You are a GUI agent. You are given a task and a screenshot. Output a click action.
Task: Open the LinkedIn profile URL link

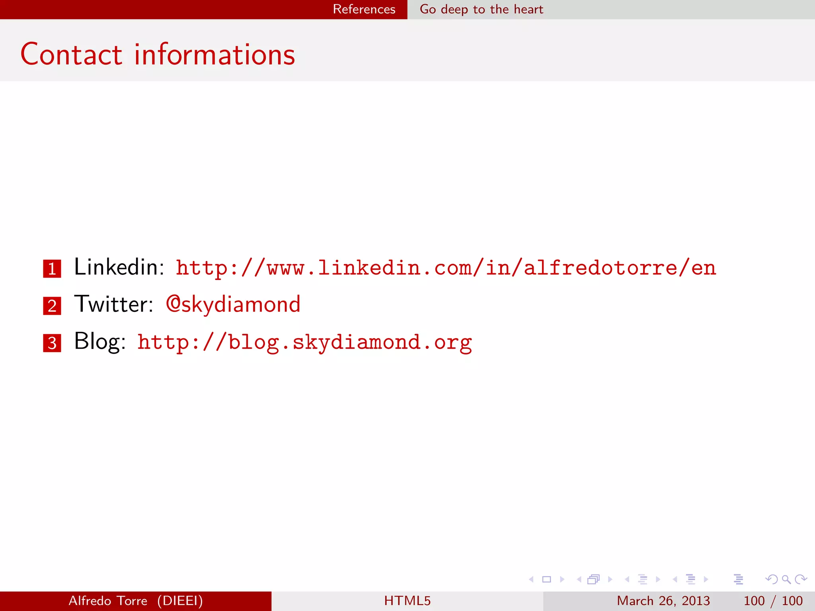446,268
